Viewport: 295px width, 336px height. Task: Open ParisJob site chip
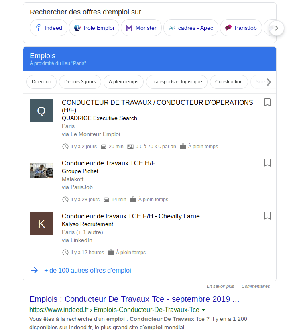pos(241,28)
